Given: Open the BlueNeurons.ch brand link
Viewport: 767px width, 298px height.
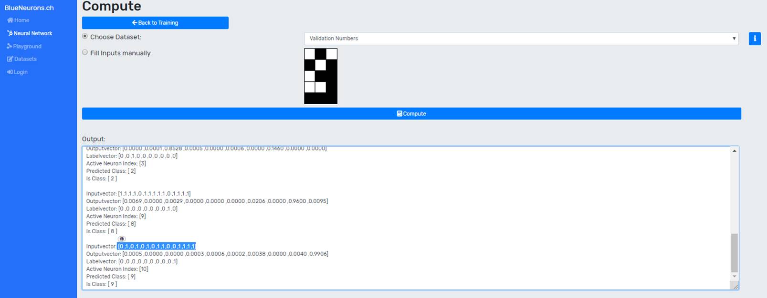Looking at the screenshot, I should 29,8.
